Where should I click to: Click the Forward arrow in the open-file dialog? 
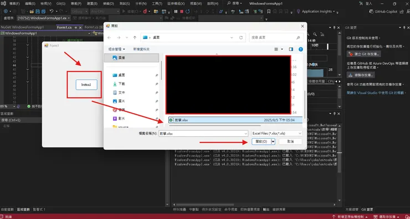(119, 38)
